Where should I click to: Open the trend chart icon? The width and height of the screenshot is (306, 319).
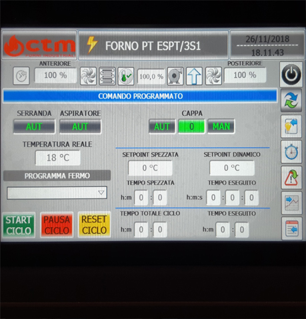click(291, 203)
